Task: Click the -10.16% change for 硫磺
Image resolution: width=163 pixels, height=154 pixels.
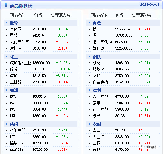Action: pyautogui.click(x=63, y=69)
